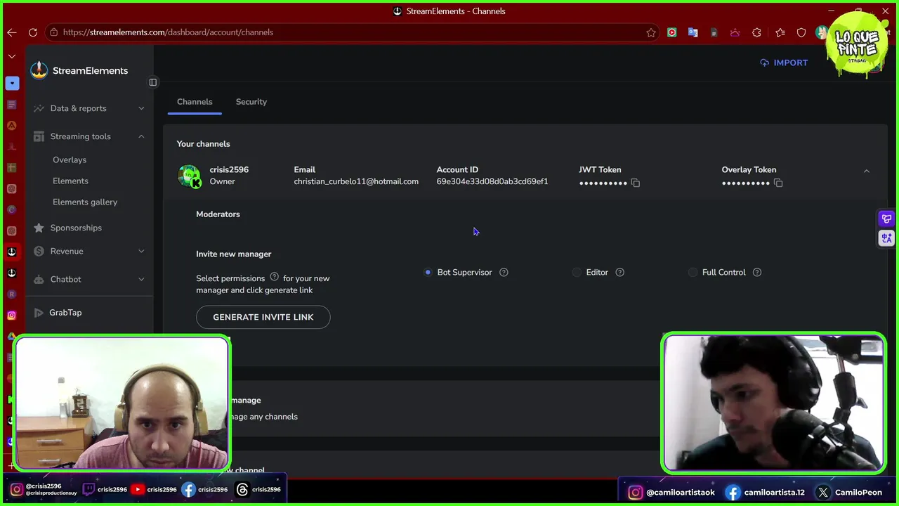This screenshot has height=506, width=899.
Task: Click the address bar URL field
Action: click(x=351, y=32)
